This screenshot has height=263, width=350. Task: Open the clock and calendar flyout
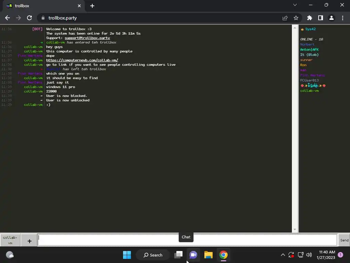tap(326, 255)
